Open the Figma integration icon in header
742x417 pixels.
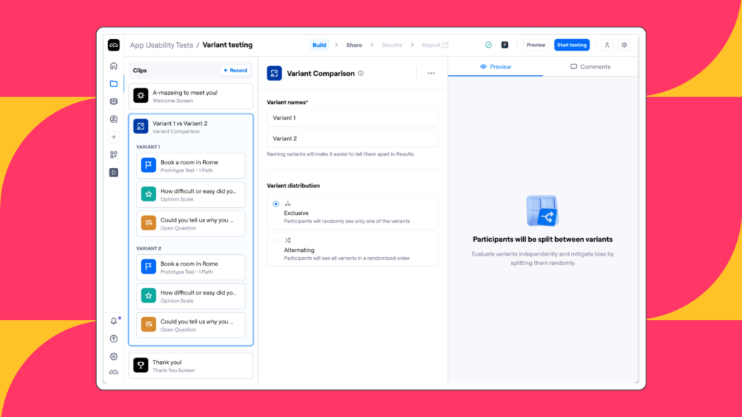[504, 45]
